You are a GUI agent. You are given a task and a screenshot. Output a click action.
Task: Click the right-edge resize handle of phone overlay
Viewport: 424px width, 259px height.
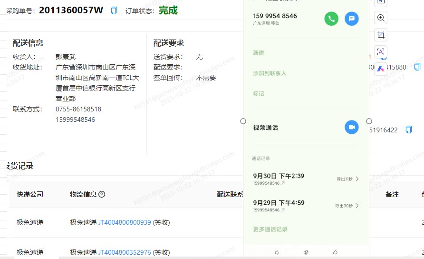tap(369, 121)
